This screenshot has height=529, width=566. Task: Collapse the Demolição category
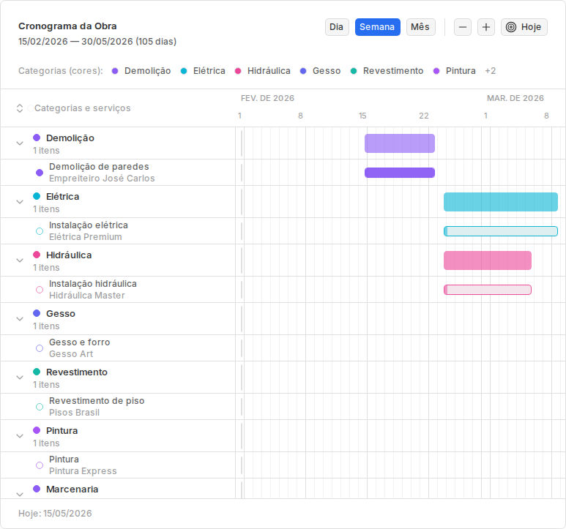(x=20, y=143)
